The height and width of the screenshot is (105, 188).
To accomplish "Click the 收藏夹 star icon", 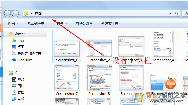I will point(11,34).
